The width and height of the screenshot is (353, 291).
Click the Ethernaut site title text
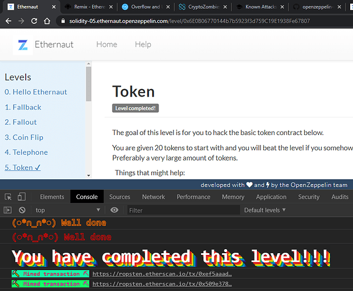pos(54,45)
